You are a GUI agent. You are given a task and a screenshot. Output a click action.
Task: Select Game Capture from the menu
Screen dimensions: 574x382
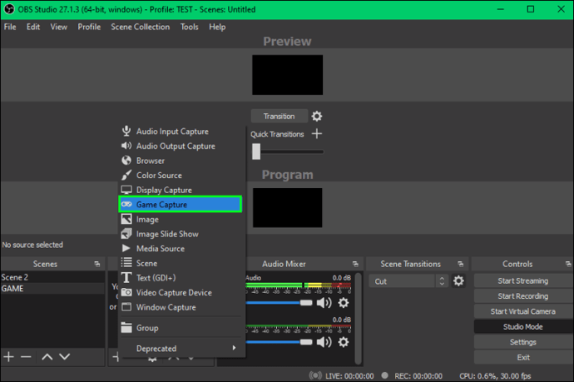point(181,204)
